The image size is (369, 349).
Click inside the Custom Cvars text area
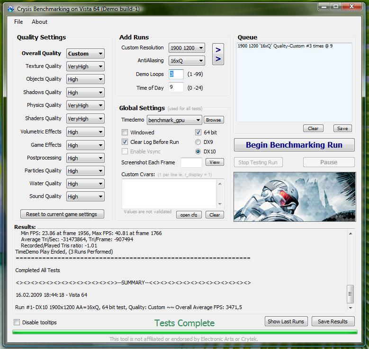169,194
